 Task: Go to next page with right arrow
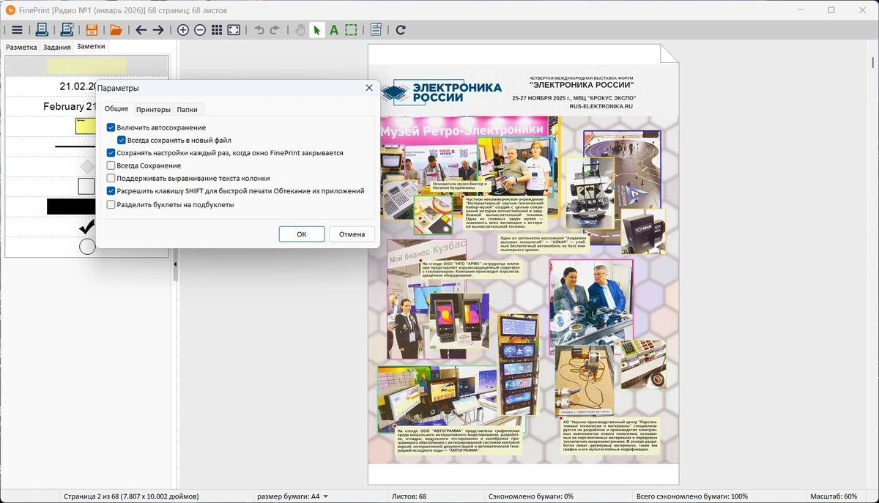tap(157, 30)
